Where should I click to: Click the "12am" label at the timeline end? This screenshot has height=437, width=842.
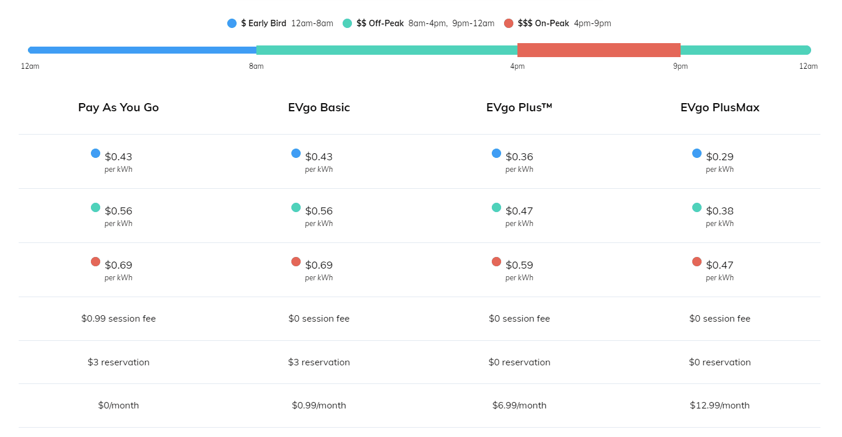pos(809,66)
